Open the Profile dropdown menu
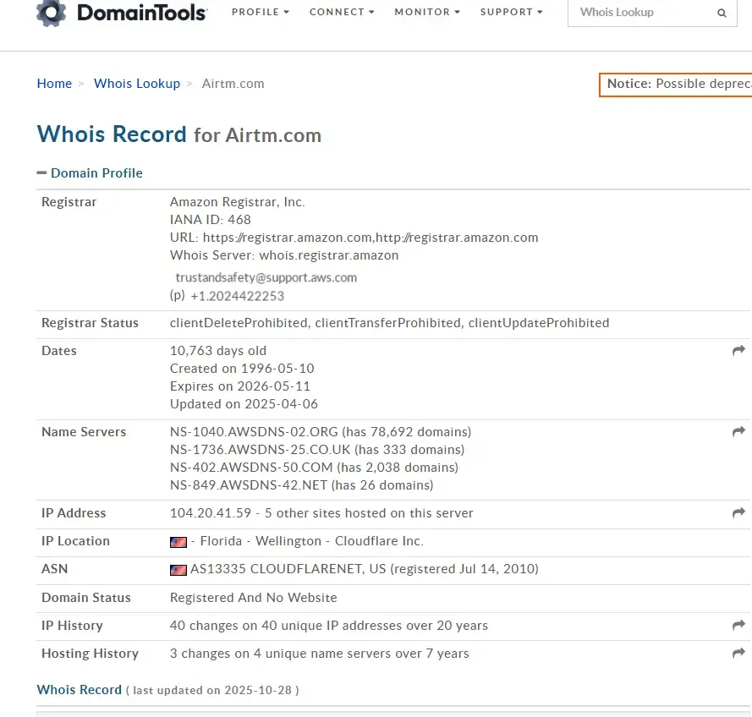This screenshot has height=717, width=752. pyautogui.click(x=261, y=12)
